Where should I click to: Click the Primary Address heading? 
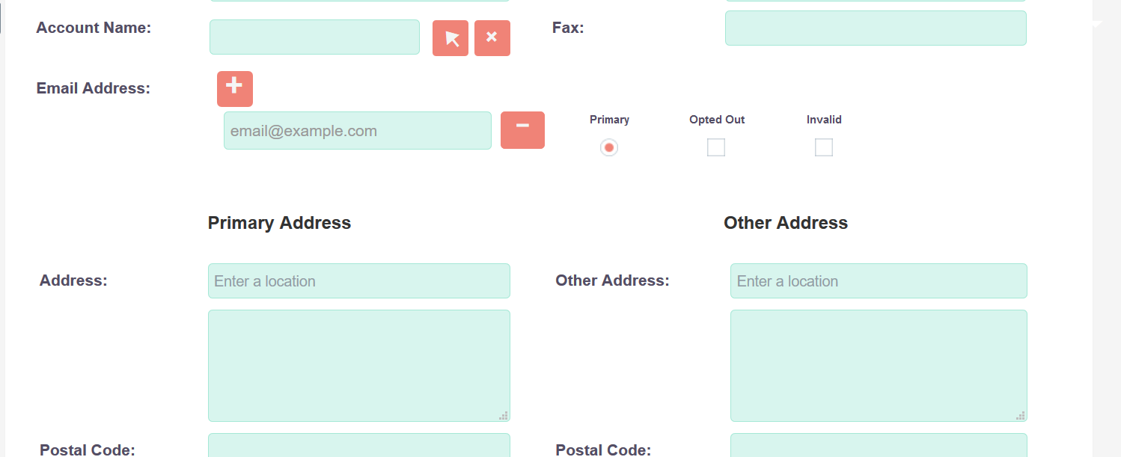279,223
